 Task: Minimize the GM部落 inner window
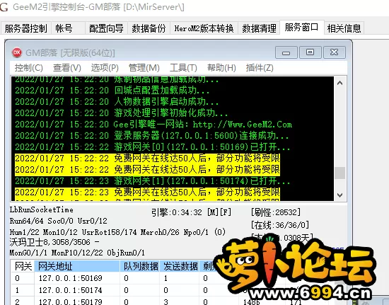pos(286,52)
